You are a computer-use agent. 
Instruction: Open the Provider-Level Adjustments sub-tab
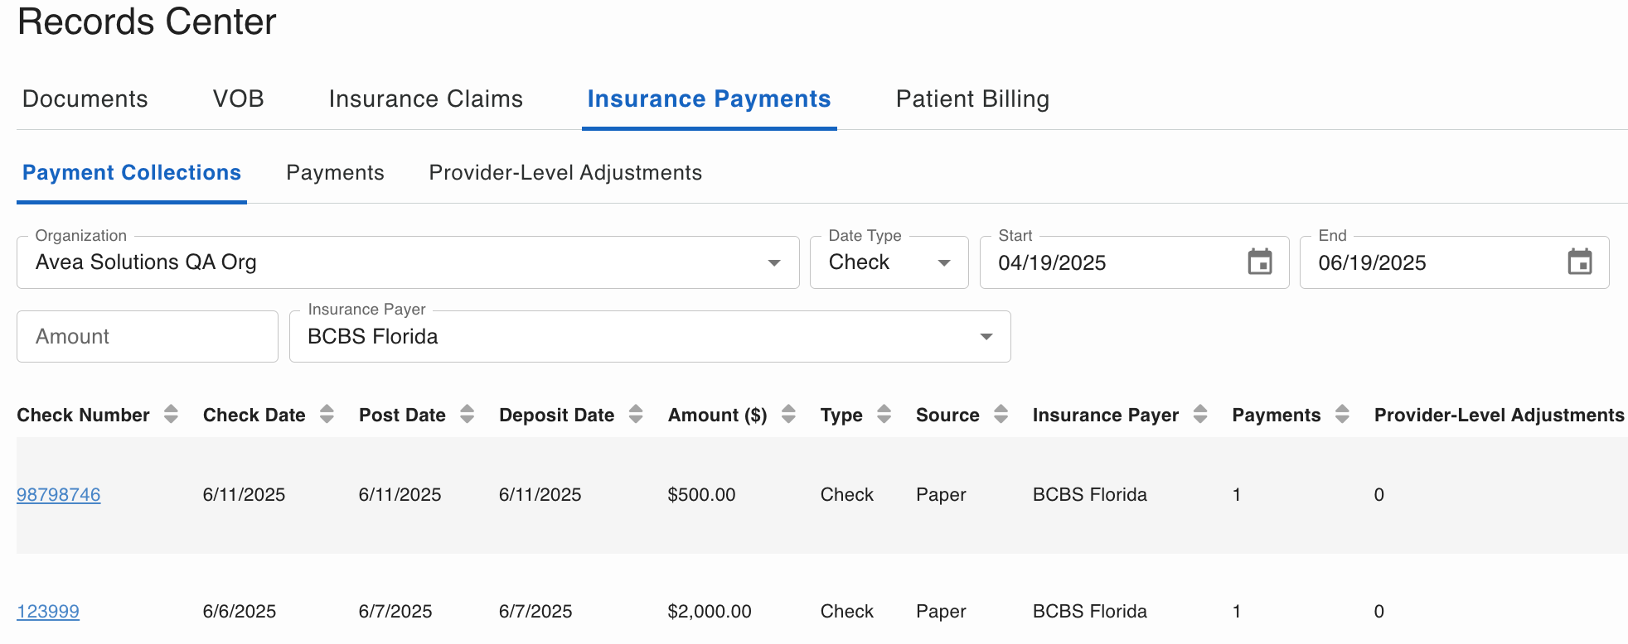pyautogui.click(x=566, y=173)
